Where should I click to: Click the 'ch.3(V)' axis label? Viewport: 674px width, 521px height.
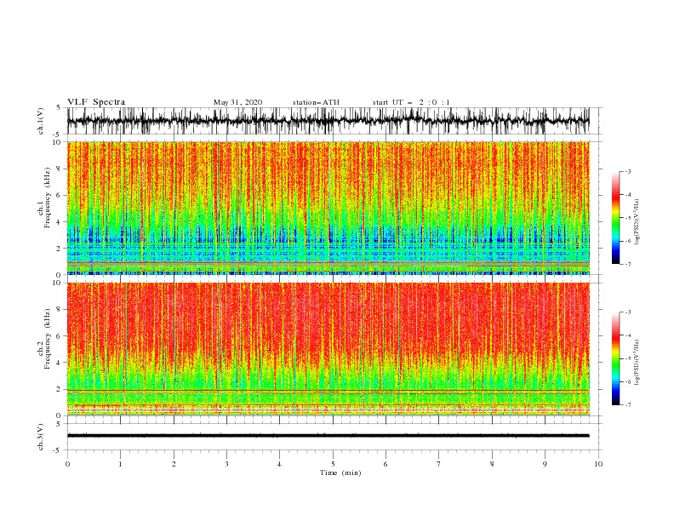point(41,437)
